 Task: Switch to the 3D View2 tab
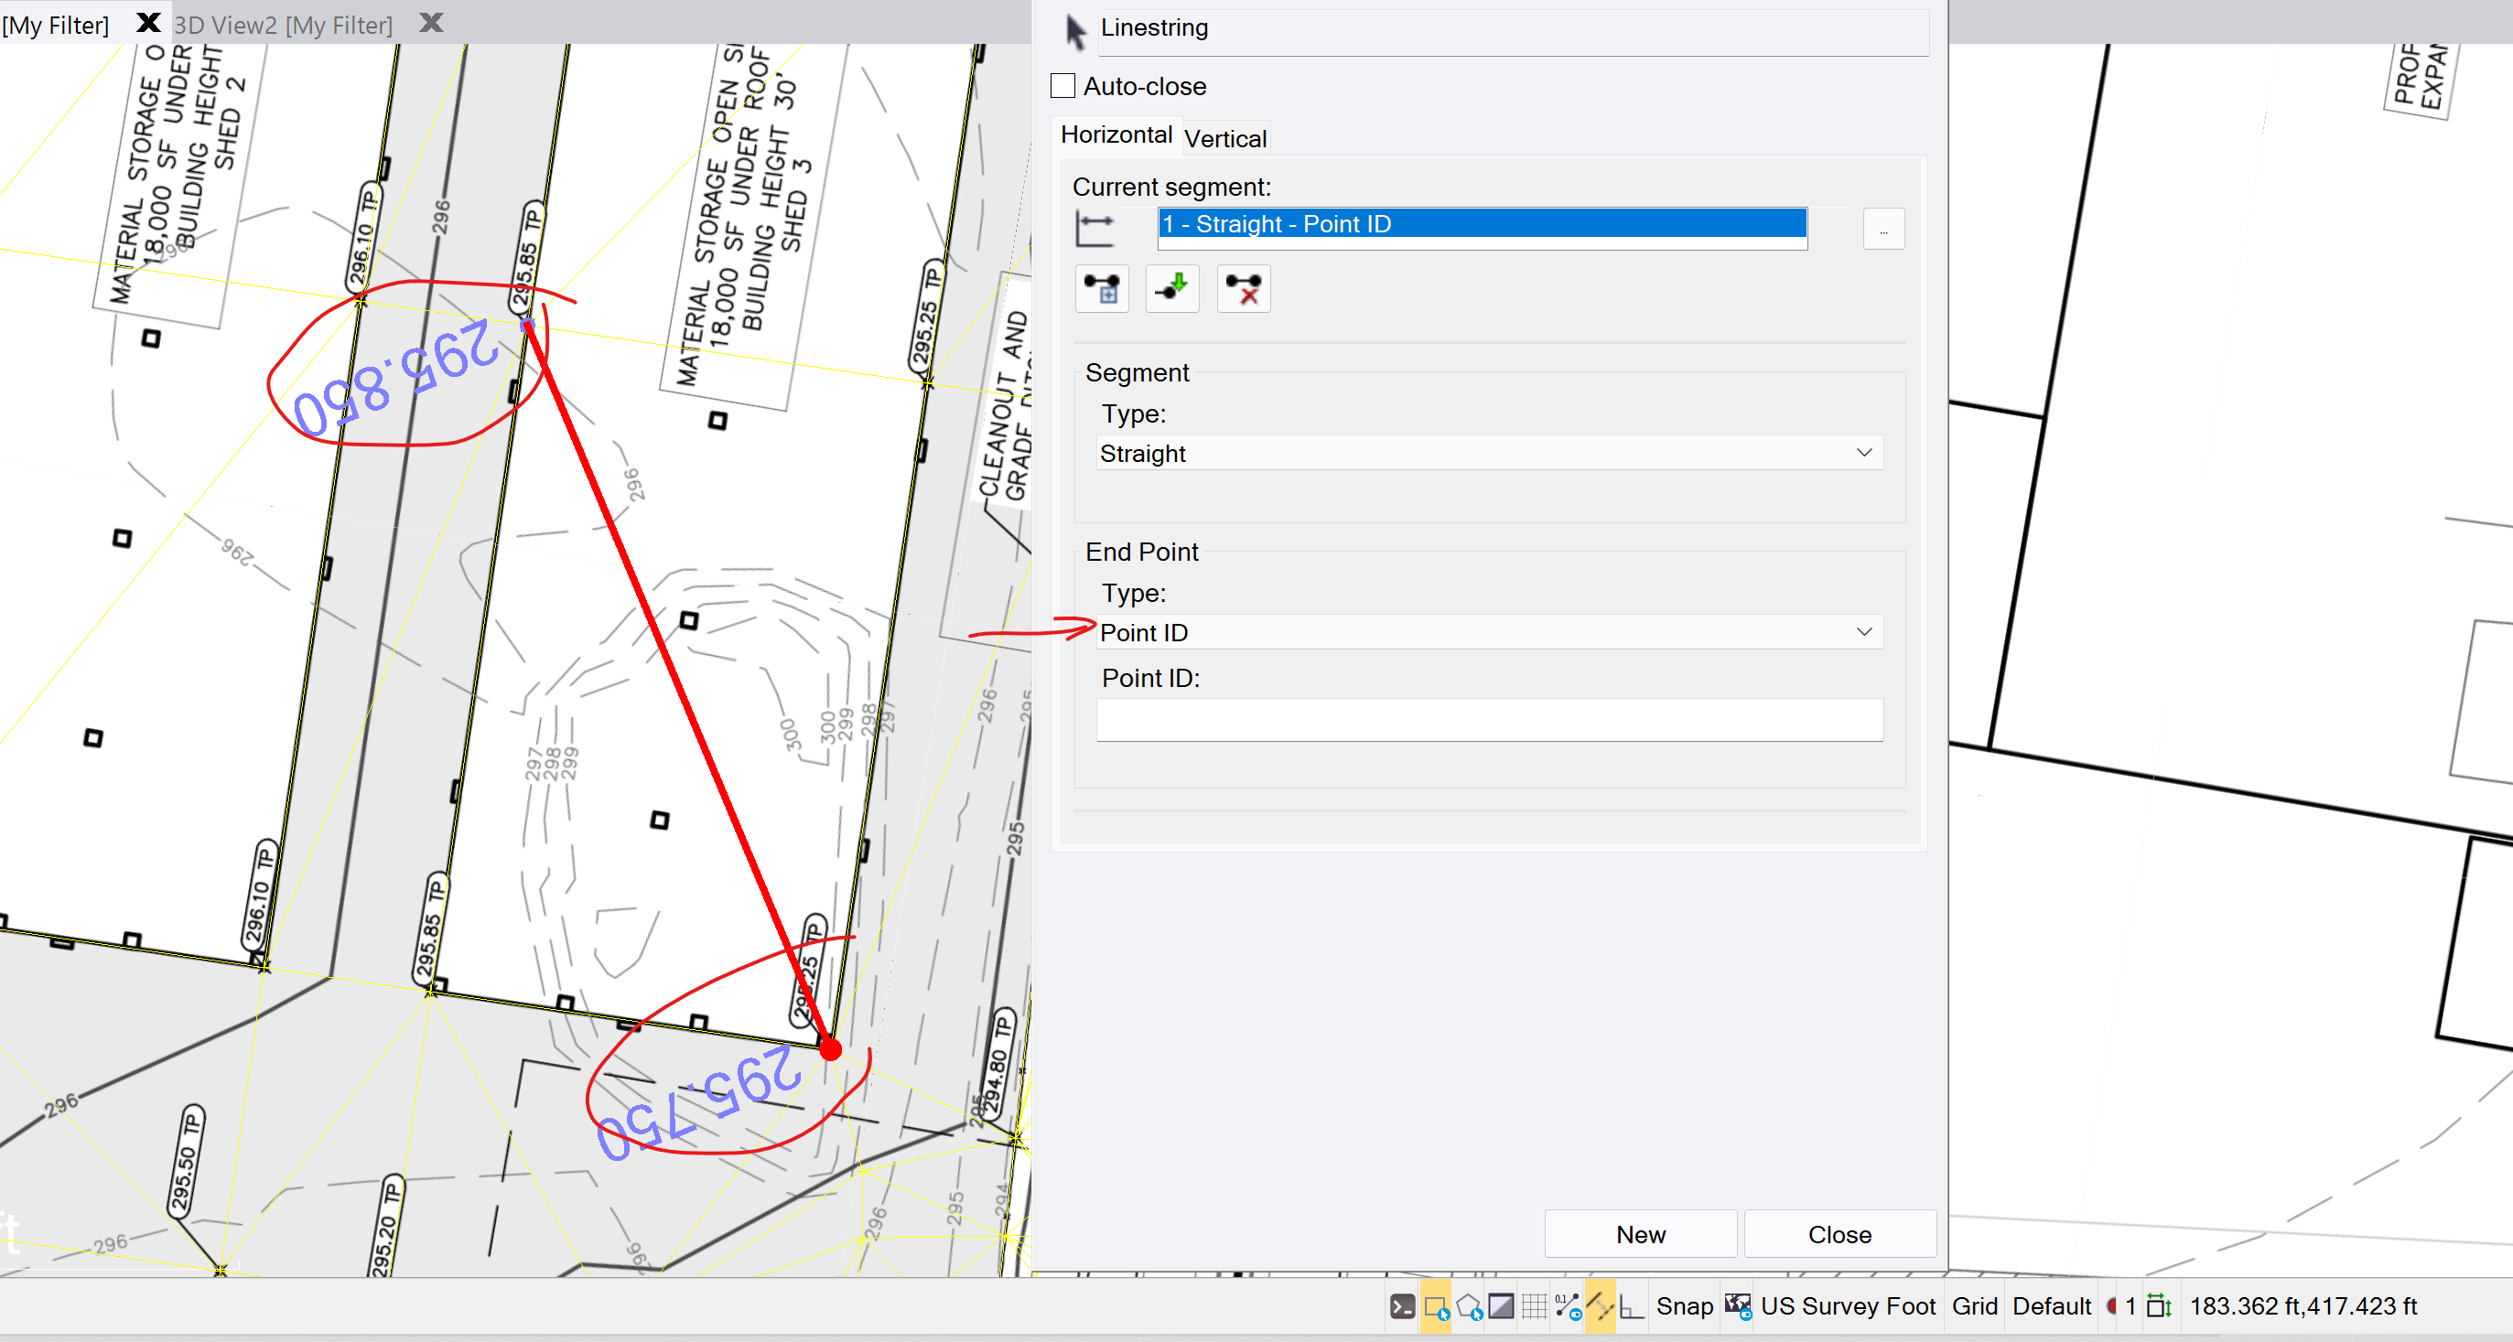284,25
